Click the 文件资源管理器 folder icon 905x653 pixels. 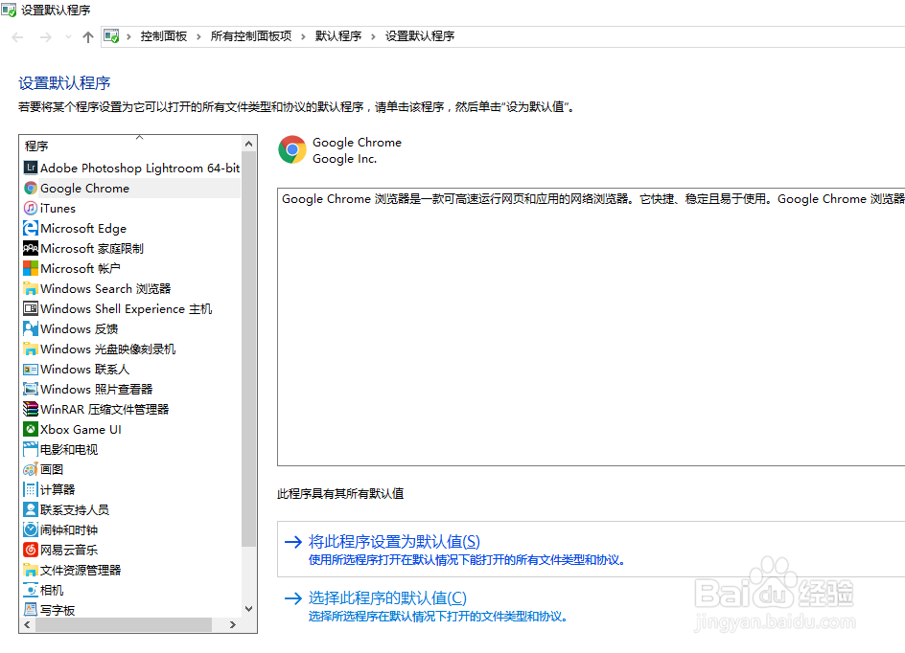[x=31, y=570]
